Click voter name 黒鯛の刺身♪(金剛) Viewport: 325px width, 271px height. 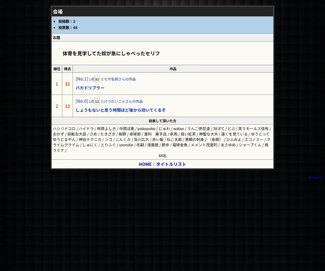203,140
